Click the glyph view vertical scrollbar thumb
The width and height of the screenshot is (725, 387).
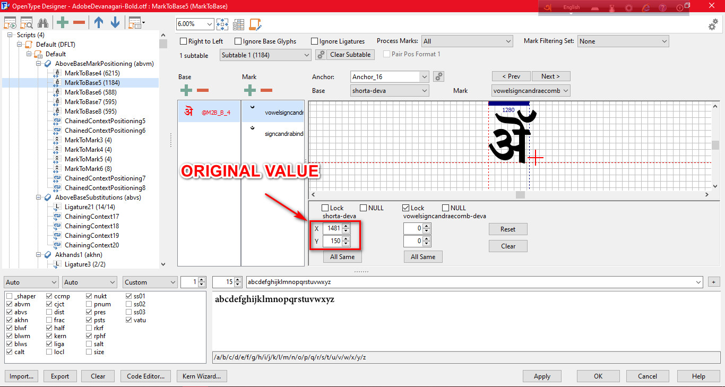(715, 145)
